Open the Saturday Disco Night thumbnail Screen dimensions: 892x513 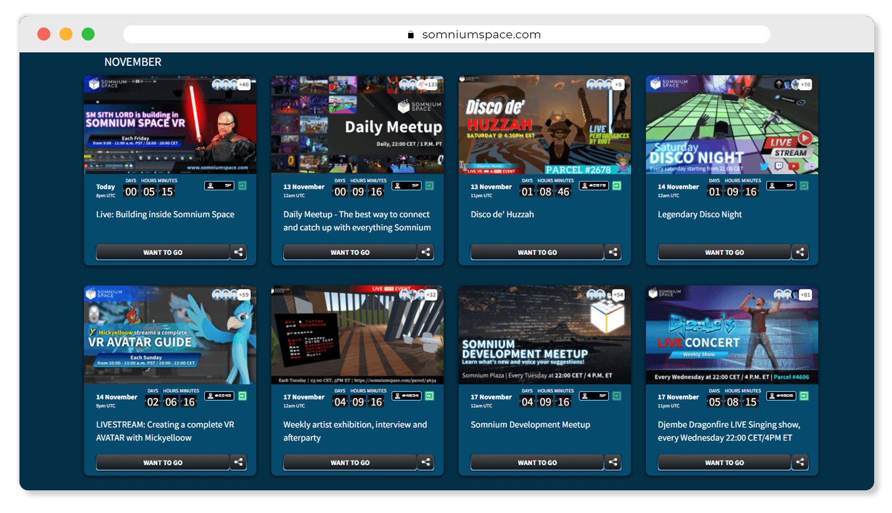(x=732, y=125)
